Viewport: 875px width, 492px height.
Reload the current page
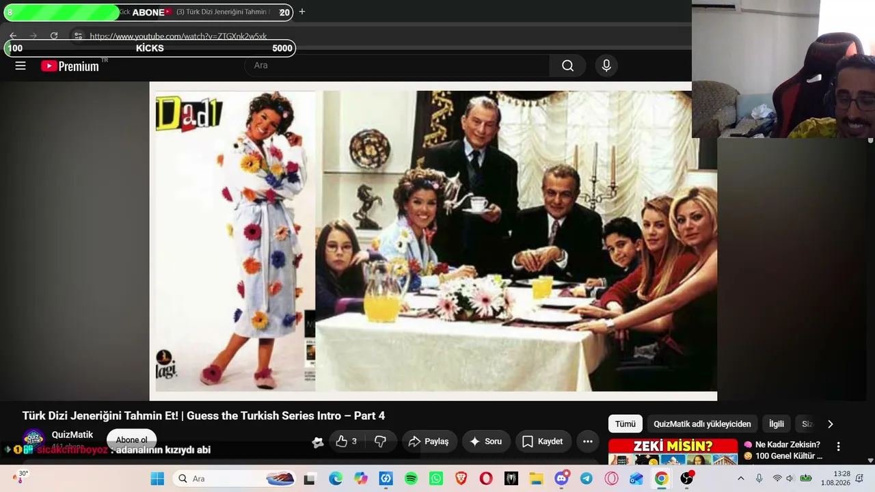pyautogui.click(x=54, y=36)
